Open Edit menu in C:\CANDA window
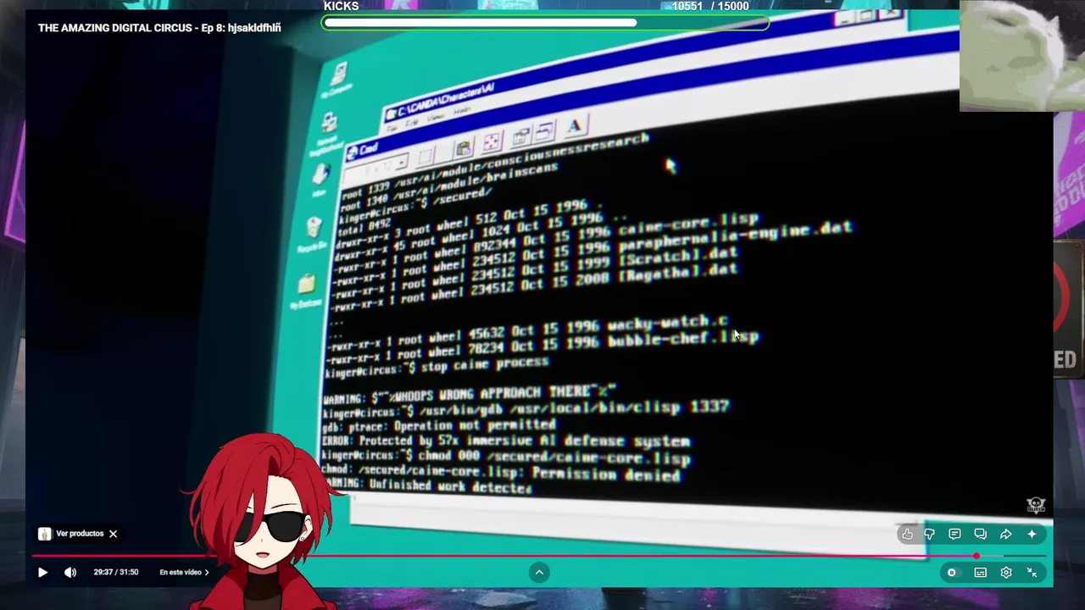Image resolution: width=1085 pixels, height=610 pixels. pyautogui.click(x=413, y=124)
